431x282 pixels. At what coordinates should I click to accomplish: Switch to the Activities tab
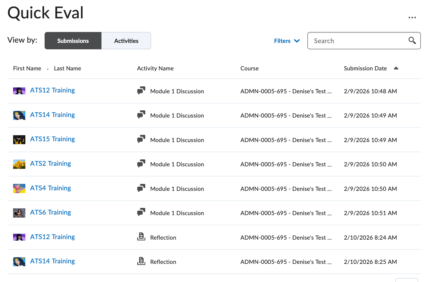pos(126,41)
